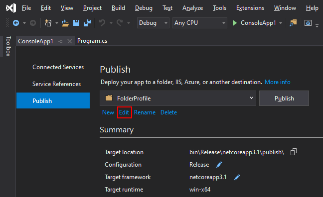Open the Debug menu
Screen dimensions: 323x197
[x=144, y=8]
